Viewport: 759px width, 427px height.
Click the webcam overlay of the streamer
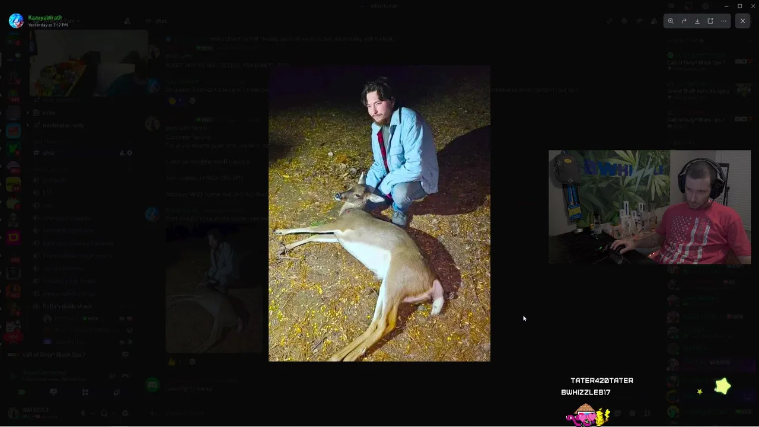[650, 207]
